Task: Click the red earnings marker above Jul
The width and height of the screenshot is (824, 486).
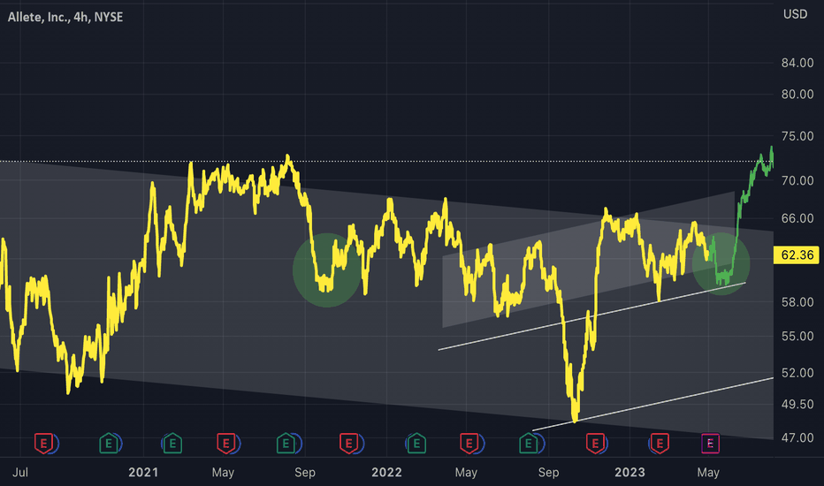Action: (x=44, y=444)
